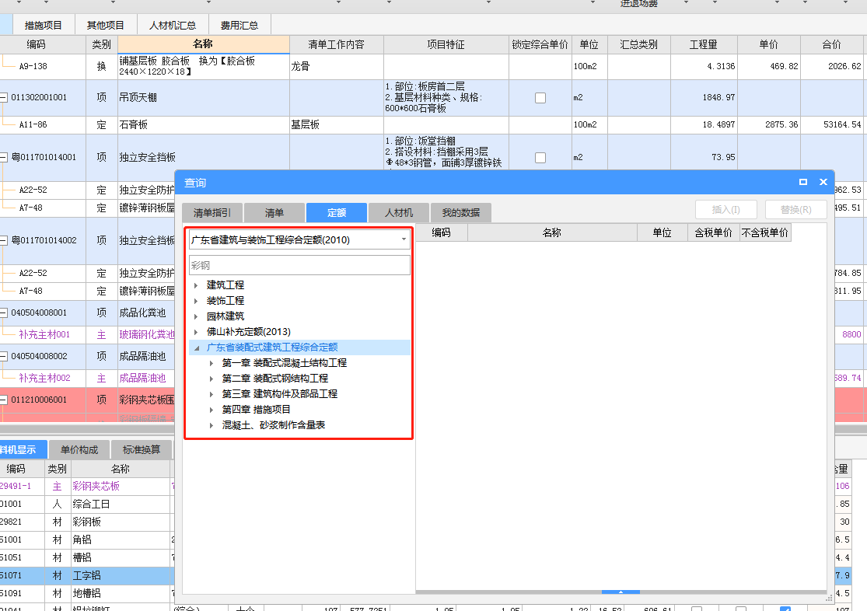Viewport: 867px width, 611px height.
Task: Expand the 建筑工程 tree node
Action: [196, 285]
